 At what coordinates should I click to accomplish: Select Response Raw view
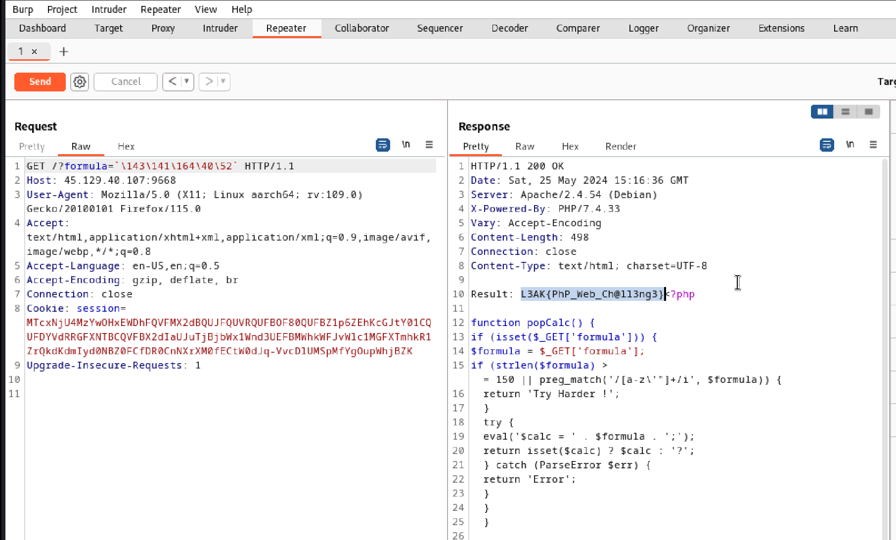[x=525, y=146]
